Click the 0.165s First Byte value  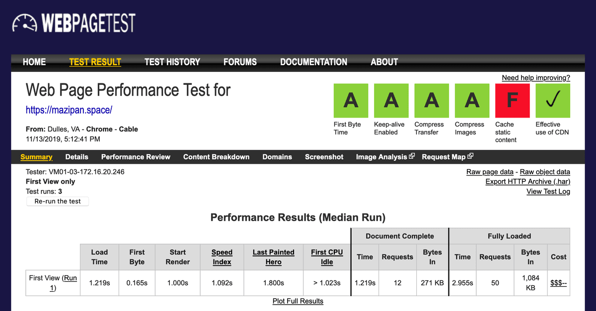[x=137, y=283]
